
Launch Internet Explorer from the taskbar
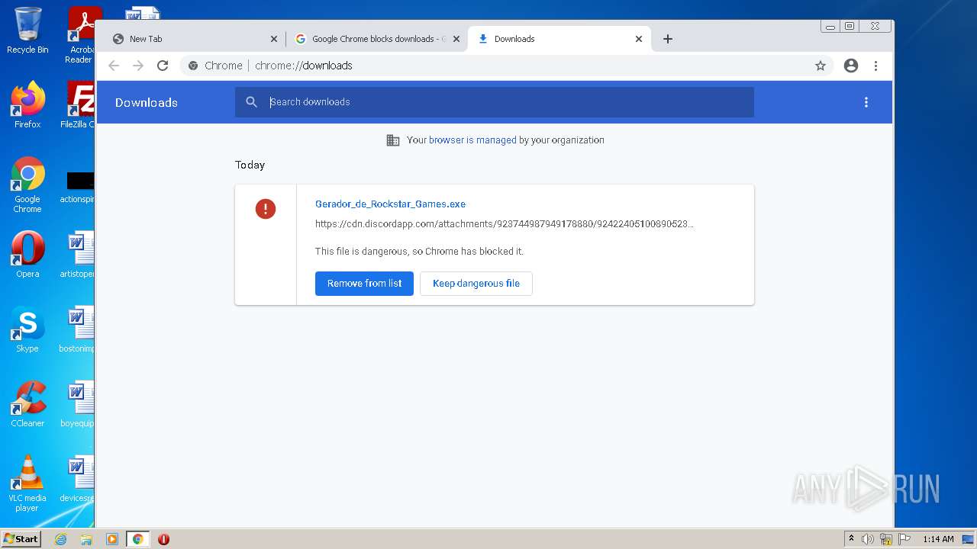point(61,539)
